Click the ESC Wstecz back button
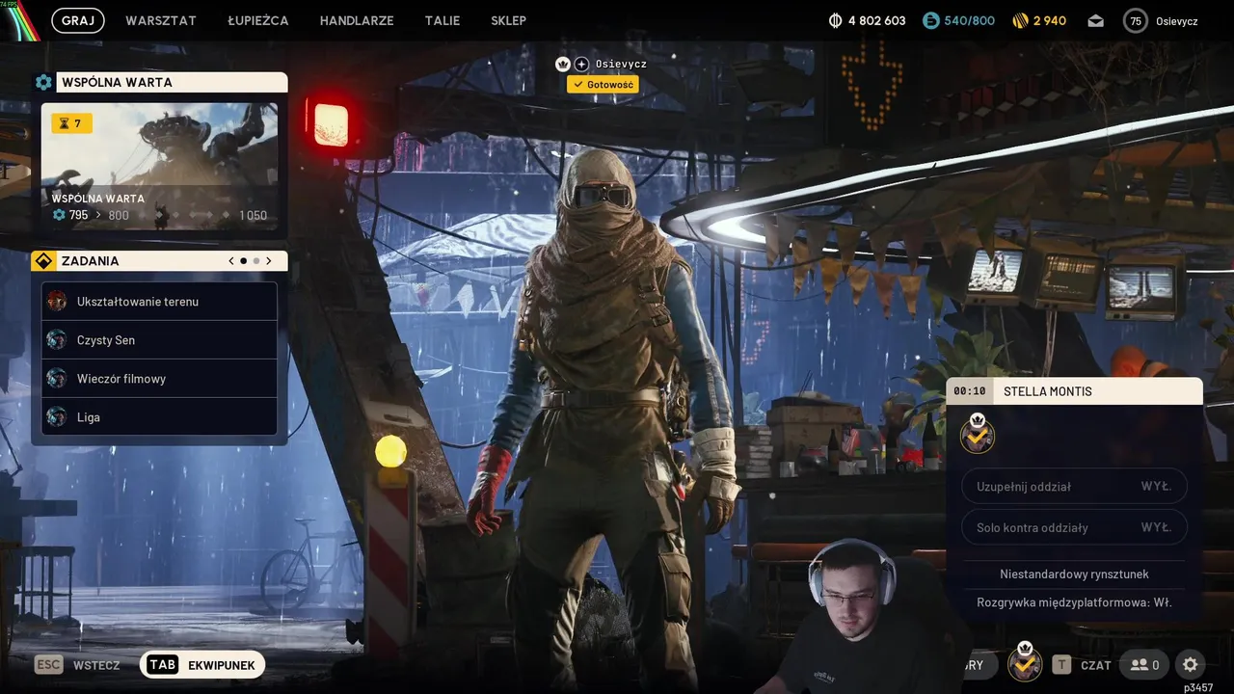The image size is (1234, 694). tap(78, 665)
